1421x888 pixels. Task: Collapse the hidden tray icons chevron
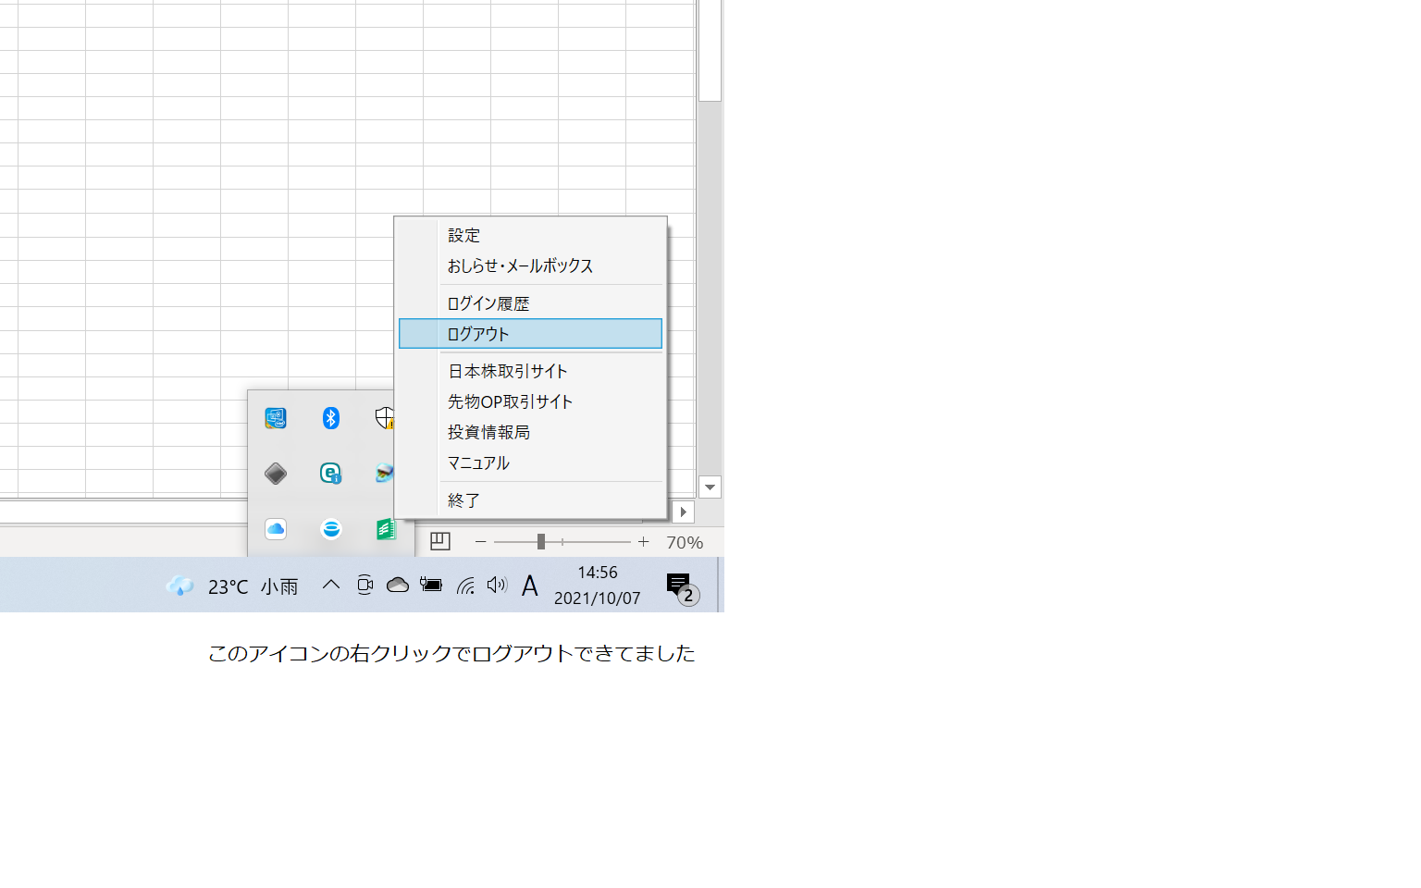[330, 585]
